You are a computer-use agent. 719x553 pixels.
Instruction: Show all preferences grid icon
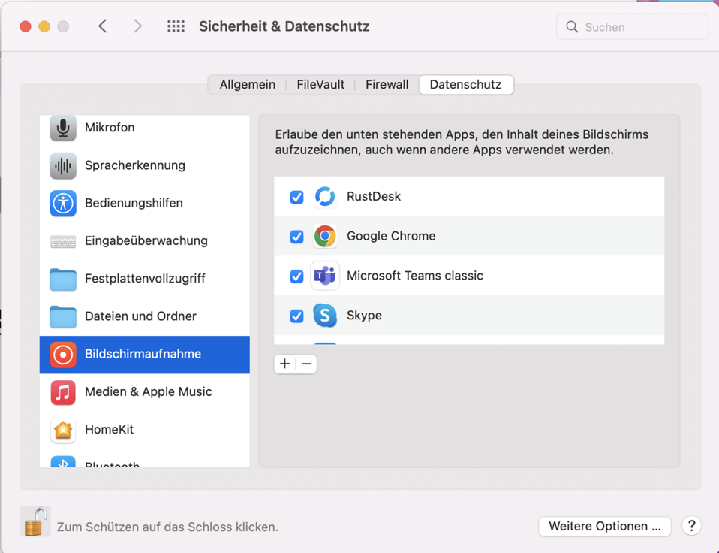click(176, 26)
